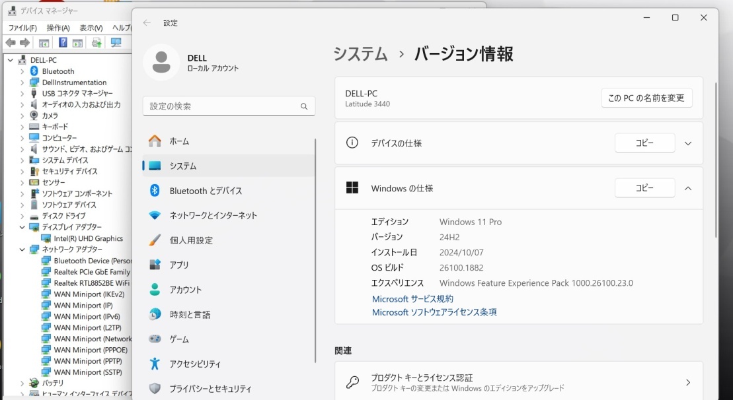Screen dimensions: 733x400
Task: Click the DELL user avatar icon
Action: [x=161, y=63]
